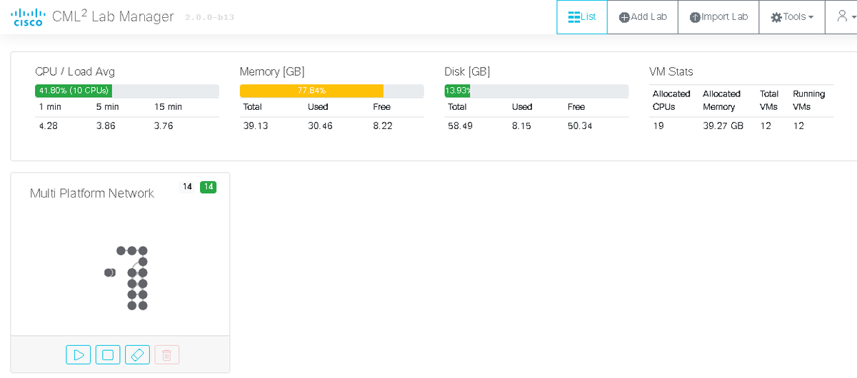Click the Disk usage bar 13.93%
This screenshot has height=378, width=857.
point(536,91)
